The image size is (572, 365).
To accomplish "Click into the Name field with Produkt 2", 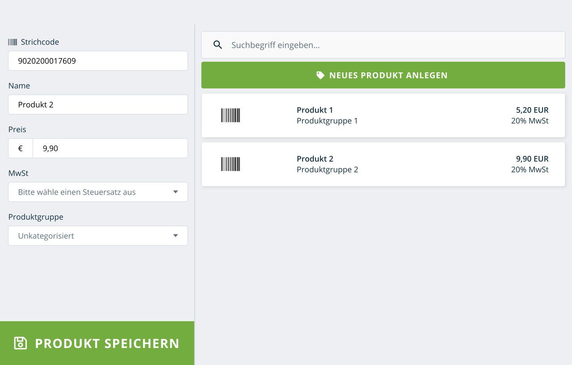I will click(98, 105).
